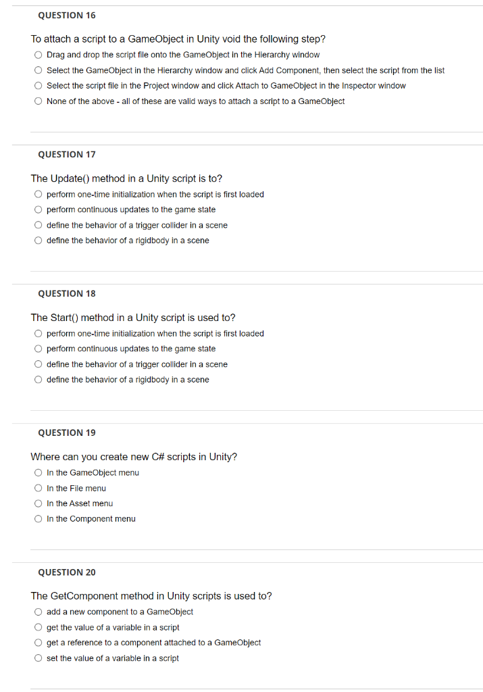Select 'Drag and drop the script file' option
Screen dimensions: 483x692
pyautogui.click(x=39, y=55)
